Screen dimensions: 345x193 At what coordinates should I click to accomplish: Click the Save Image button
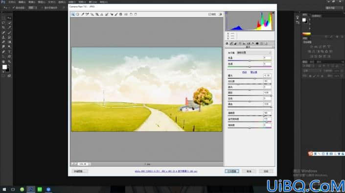79,172
